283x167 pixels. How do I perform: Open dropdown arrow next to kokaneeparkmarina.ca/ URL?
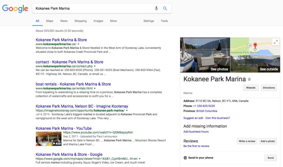pyautogui.click(x=78, y=44)
